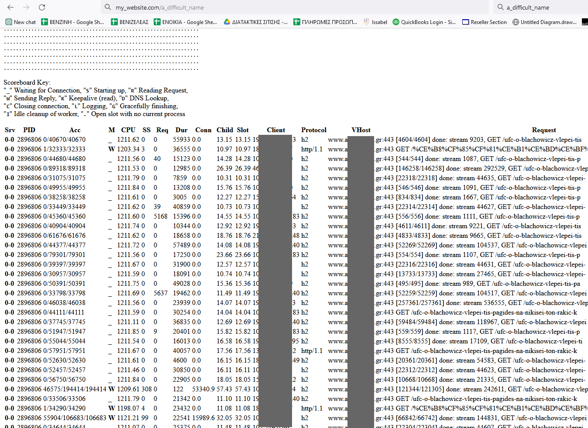This screenshot has width=588, height=428.
Task: Open the Reseller Section bookmark
Action: 485,22
